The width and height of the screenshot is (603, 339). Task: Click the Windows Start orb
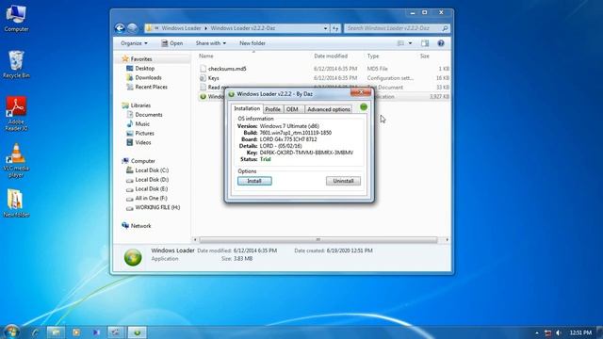point(11,331)
